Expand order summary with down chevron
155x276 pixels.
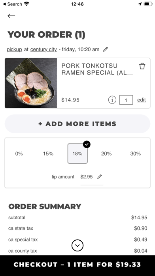pos(77,245)
